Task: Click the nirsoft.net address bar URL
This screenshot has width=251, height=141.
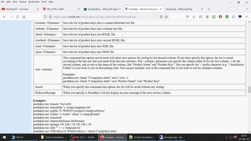Action: (x=95, y=17)
